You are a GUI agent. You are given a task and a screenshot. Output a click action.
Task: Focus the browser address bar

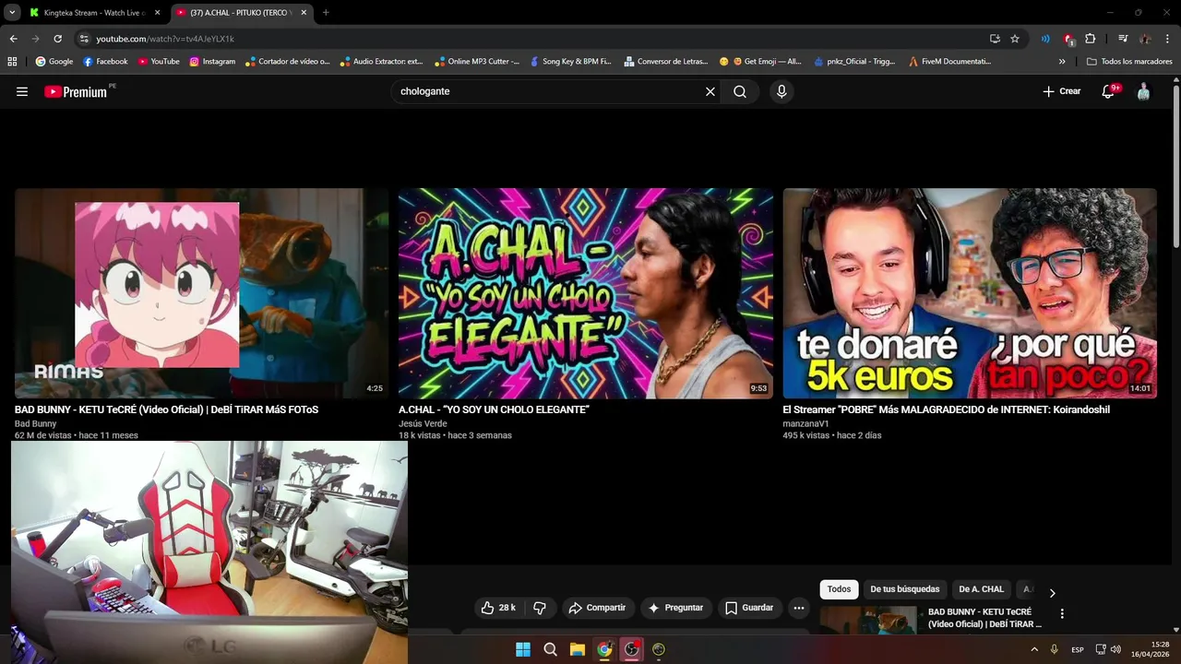[x=535, y=39]
